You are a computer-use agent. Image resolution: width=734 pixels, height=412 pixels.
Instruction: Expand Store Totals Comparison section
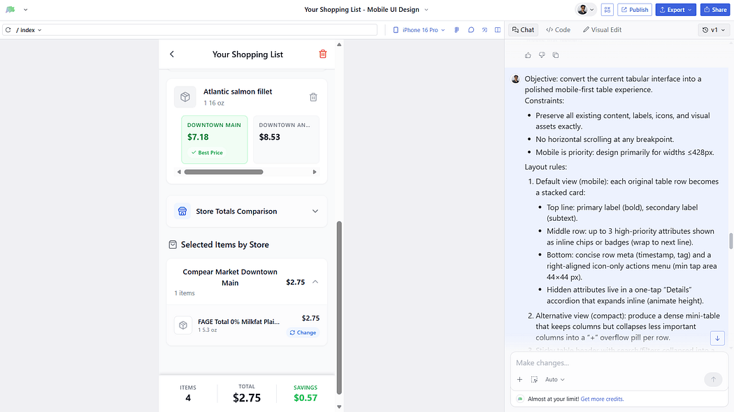pyautogui.click(x=315, y=211)
